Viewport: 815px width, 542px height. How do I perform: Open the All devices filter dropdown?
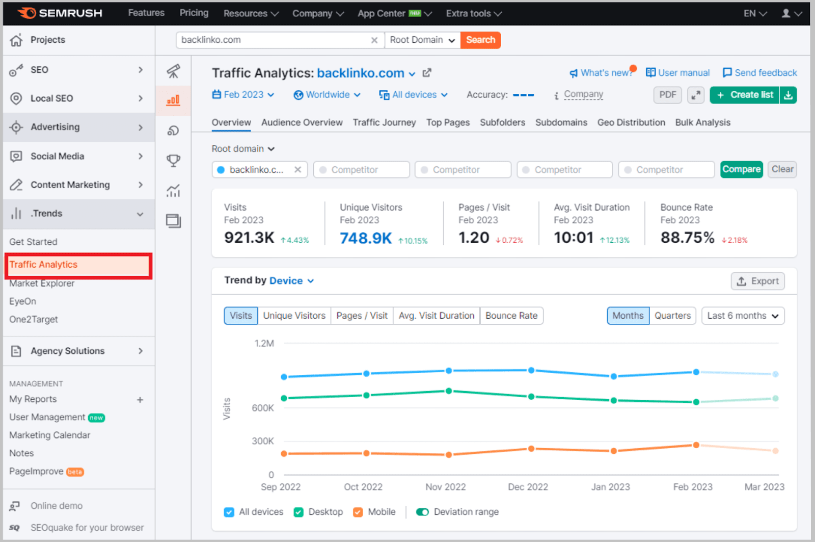[413, 95]
